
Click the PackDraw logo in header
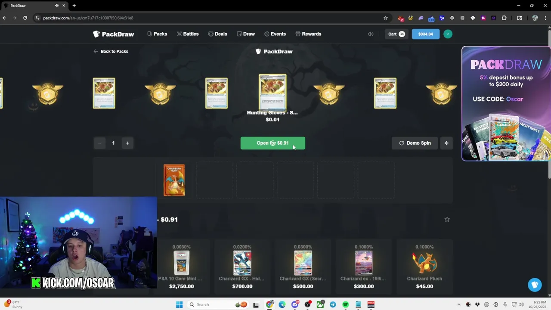(x=114, y=34)
